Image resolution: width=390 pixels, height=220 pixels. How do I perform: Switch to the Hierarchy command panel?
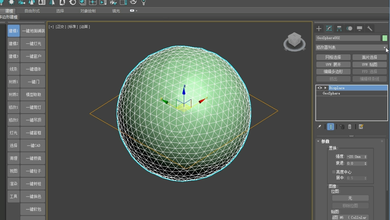(339, 28)
